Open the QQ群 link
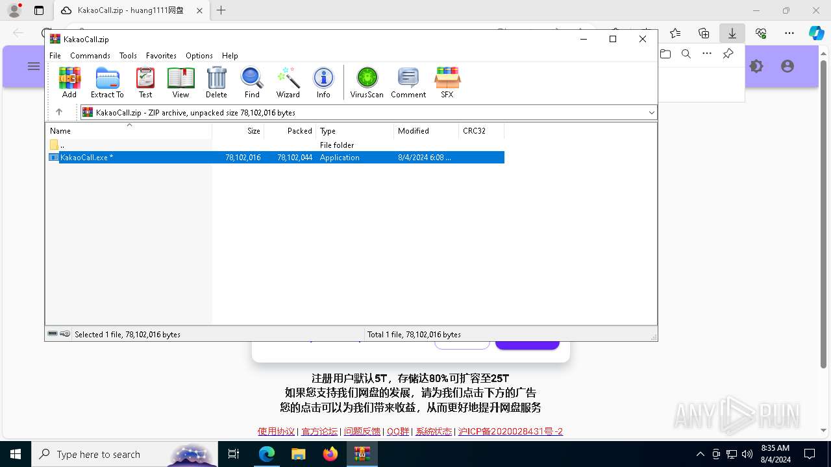 tap(398, 431)
